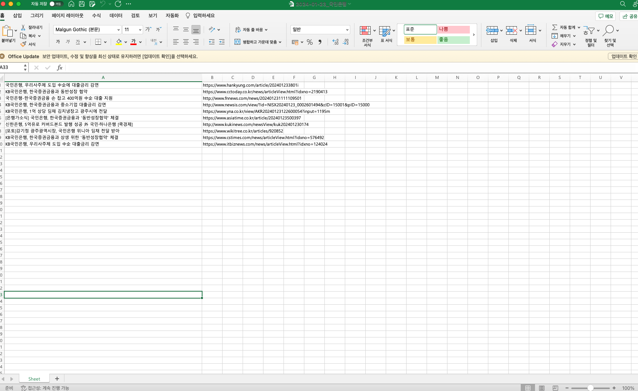638x391 pixels.
Task: Save the workbook with the disk icon
Action: point(82,4)
